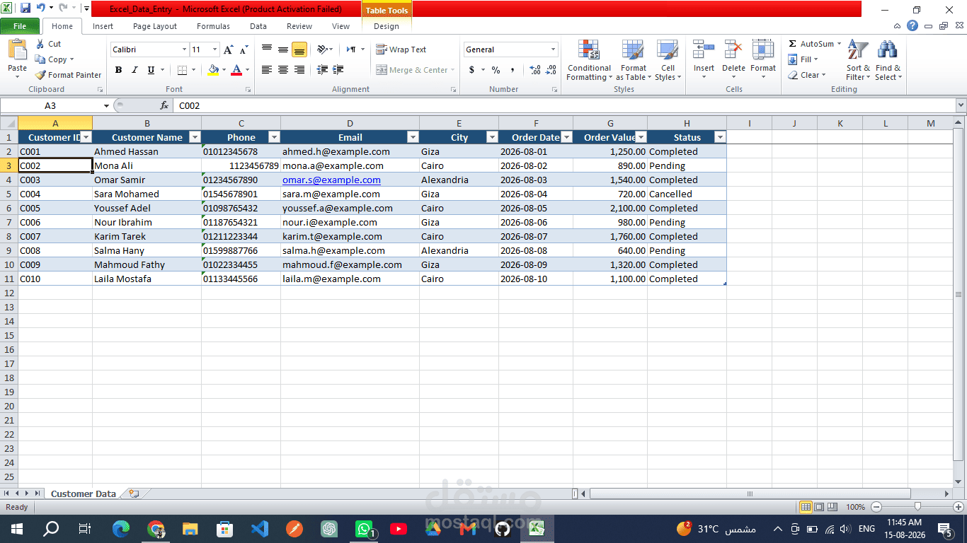Open Cell Styles gallery
The image size is (967, 543).
point(668,61)
